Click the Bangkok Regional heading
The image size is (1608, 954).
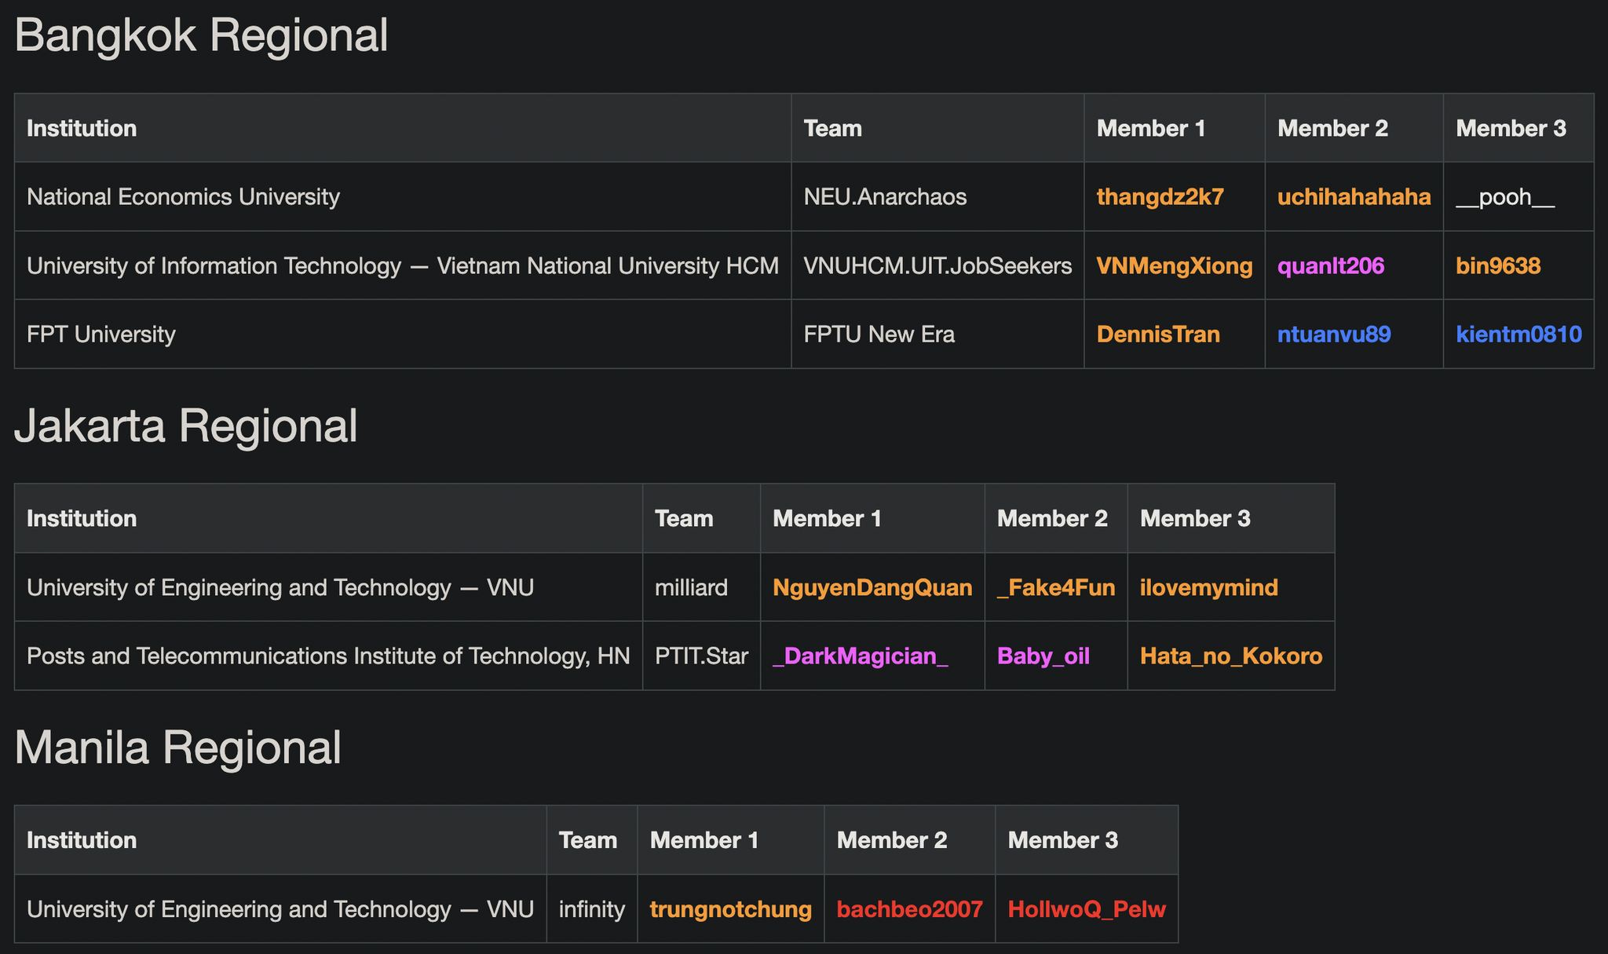[x=201, y=35]
